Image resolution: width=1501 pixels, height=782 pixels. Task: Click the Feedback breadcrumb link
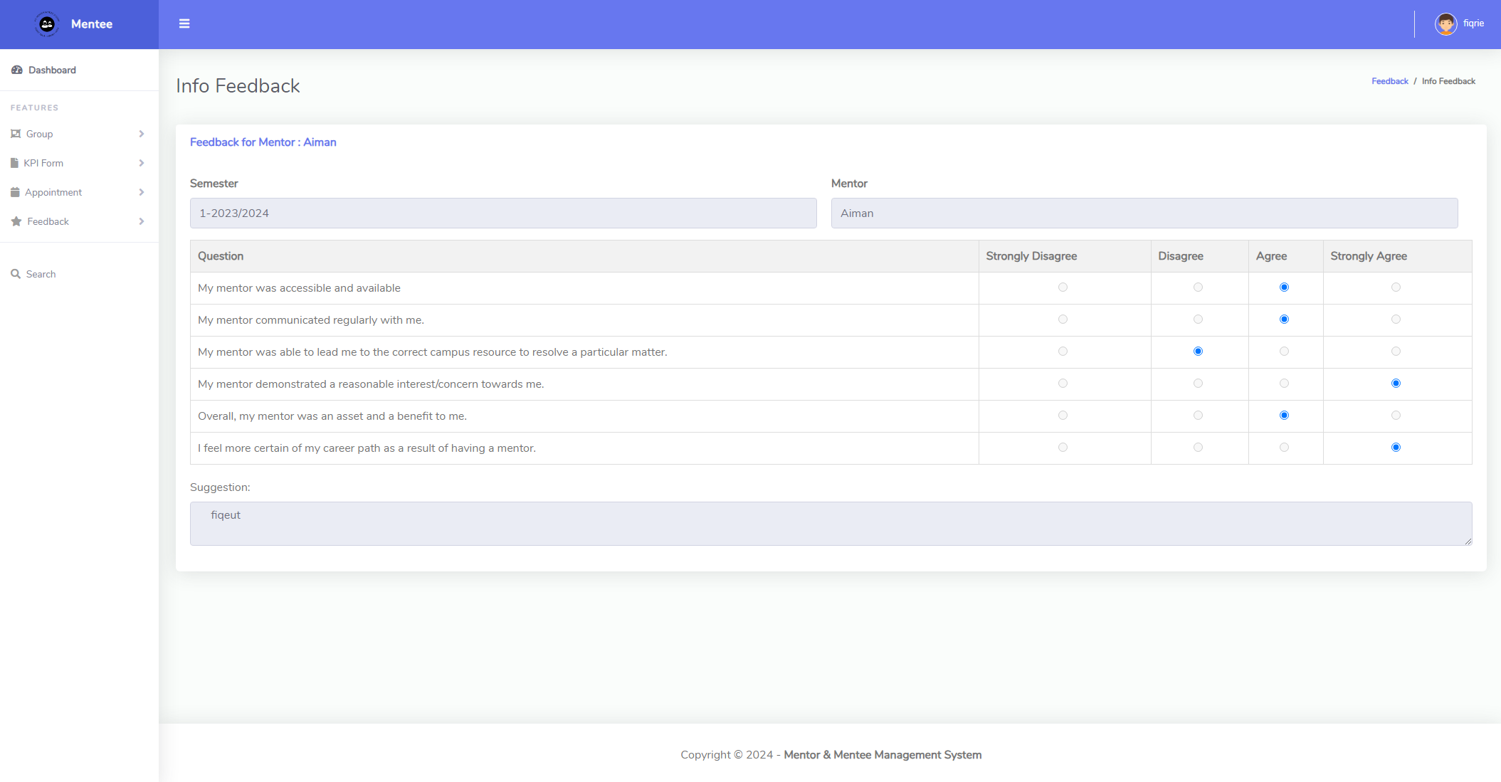(x=1389, y=81)
